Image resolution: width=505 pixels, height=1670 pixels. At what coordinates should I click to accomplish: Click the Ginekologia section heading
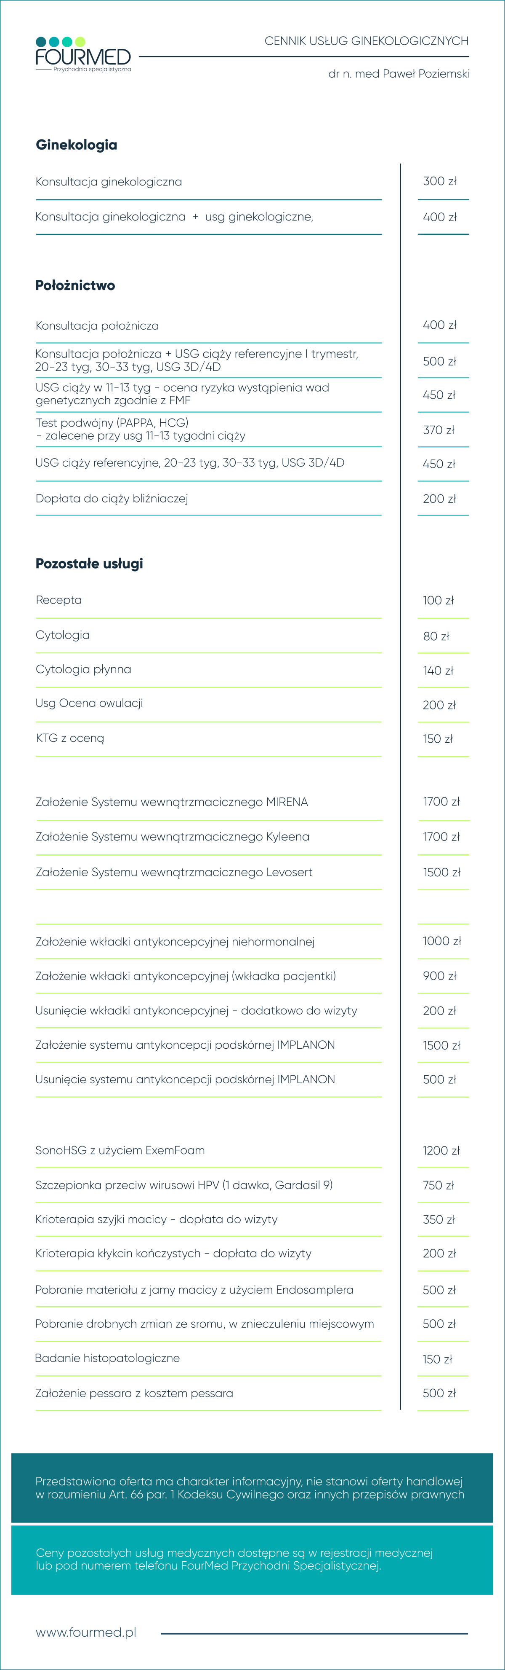pos(77,145)
